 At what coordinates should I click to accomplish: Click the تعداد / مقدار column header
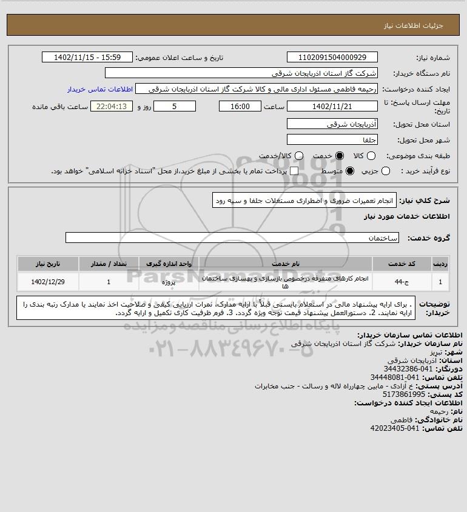coord(109,264)
